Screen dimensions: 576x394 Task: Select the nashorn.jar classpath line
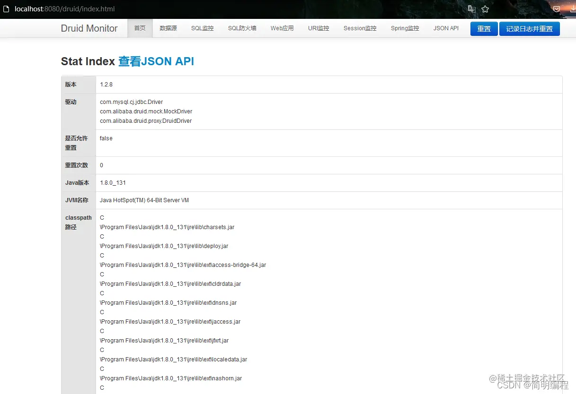[171, 378]
